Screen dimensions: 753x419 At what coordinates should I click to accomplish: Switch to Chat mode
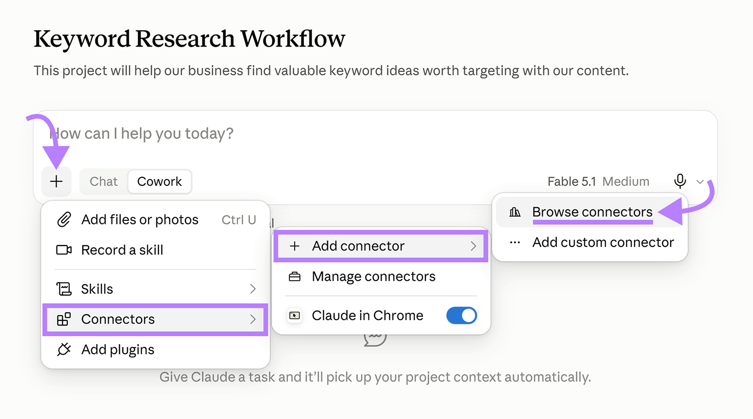tap(104, 182)
